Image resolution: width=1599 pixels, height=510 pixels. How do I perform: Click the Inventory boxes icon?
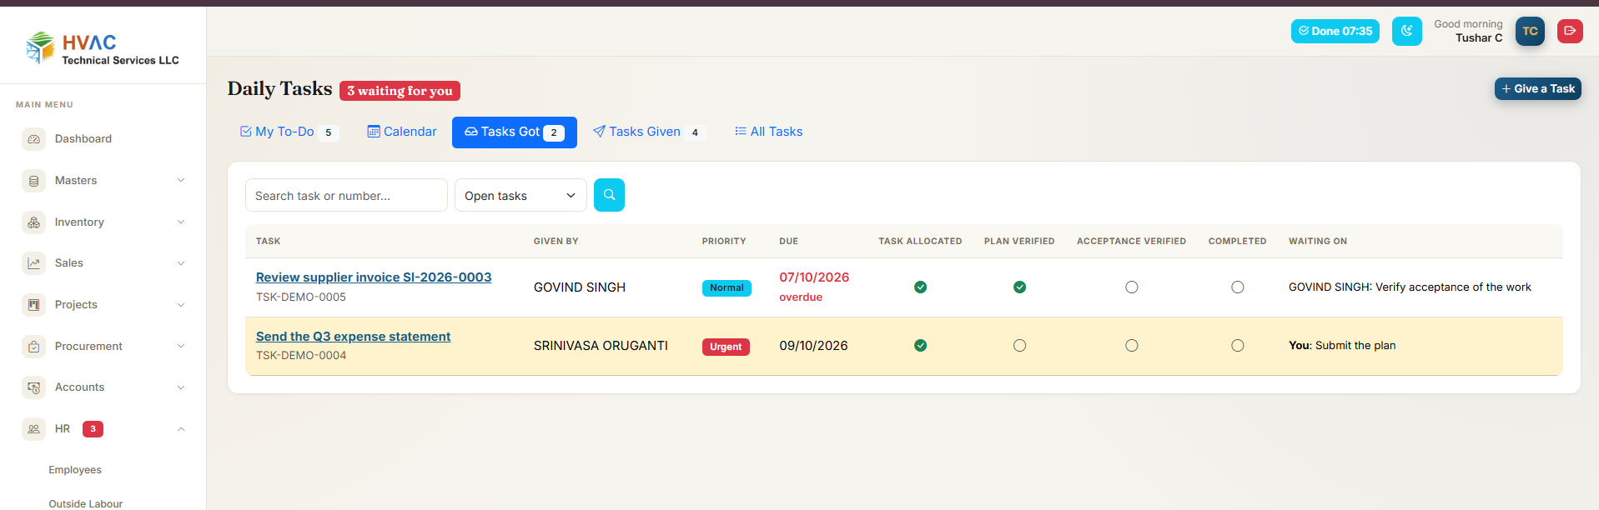(34, 222)
